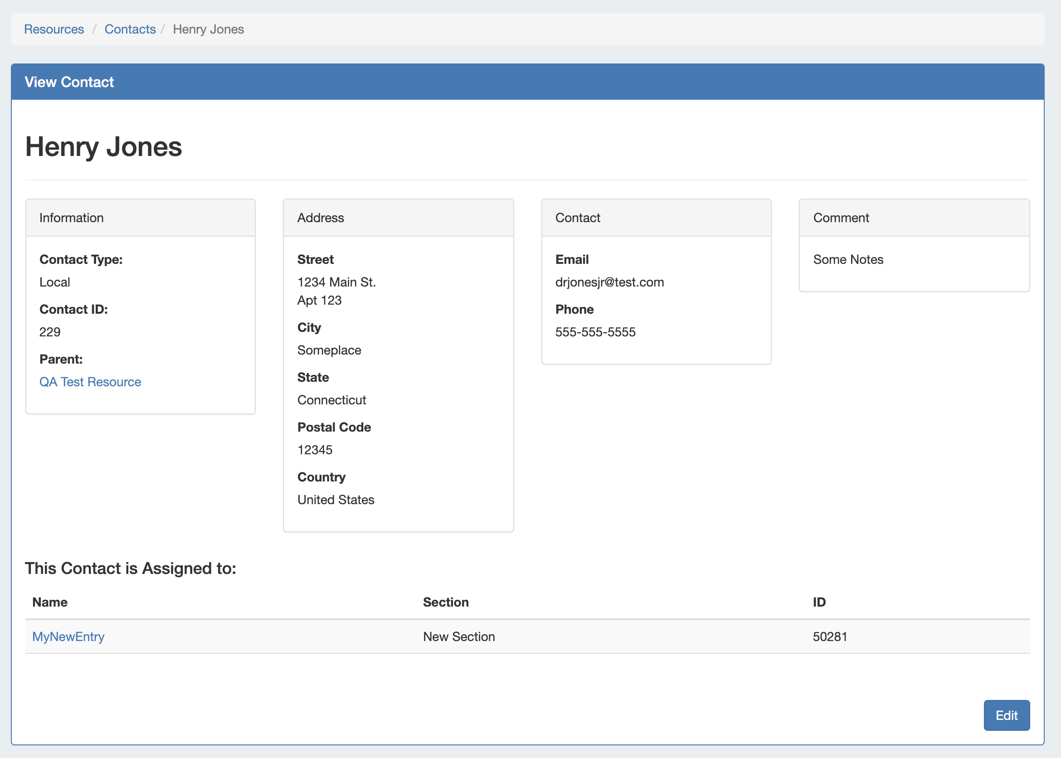Click the Information panel header
The image size is (1061, 758).
click(72, 218)
